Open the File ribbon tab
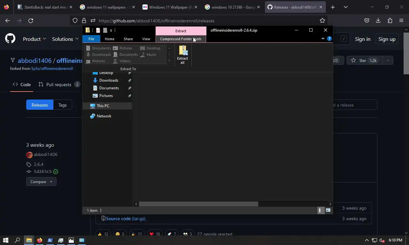This screenshot has height=245, width=409. point(91,39)
